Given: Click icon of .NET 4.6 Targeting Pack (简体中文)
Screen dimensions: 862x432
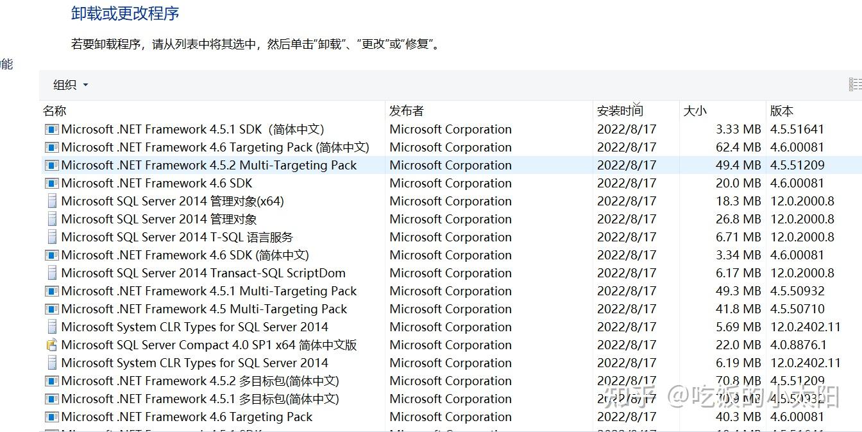Looking at the screenshot, I should [51, 147].
